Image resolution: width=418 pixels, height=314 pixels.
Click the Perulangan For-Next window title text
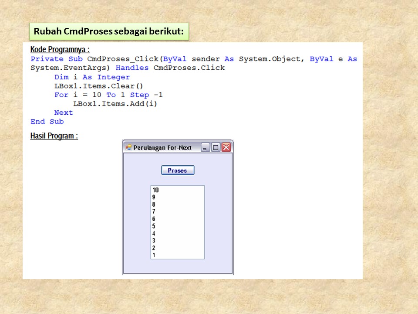162,148
